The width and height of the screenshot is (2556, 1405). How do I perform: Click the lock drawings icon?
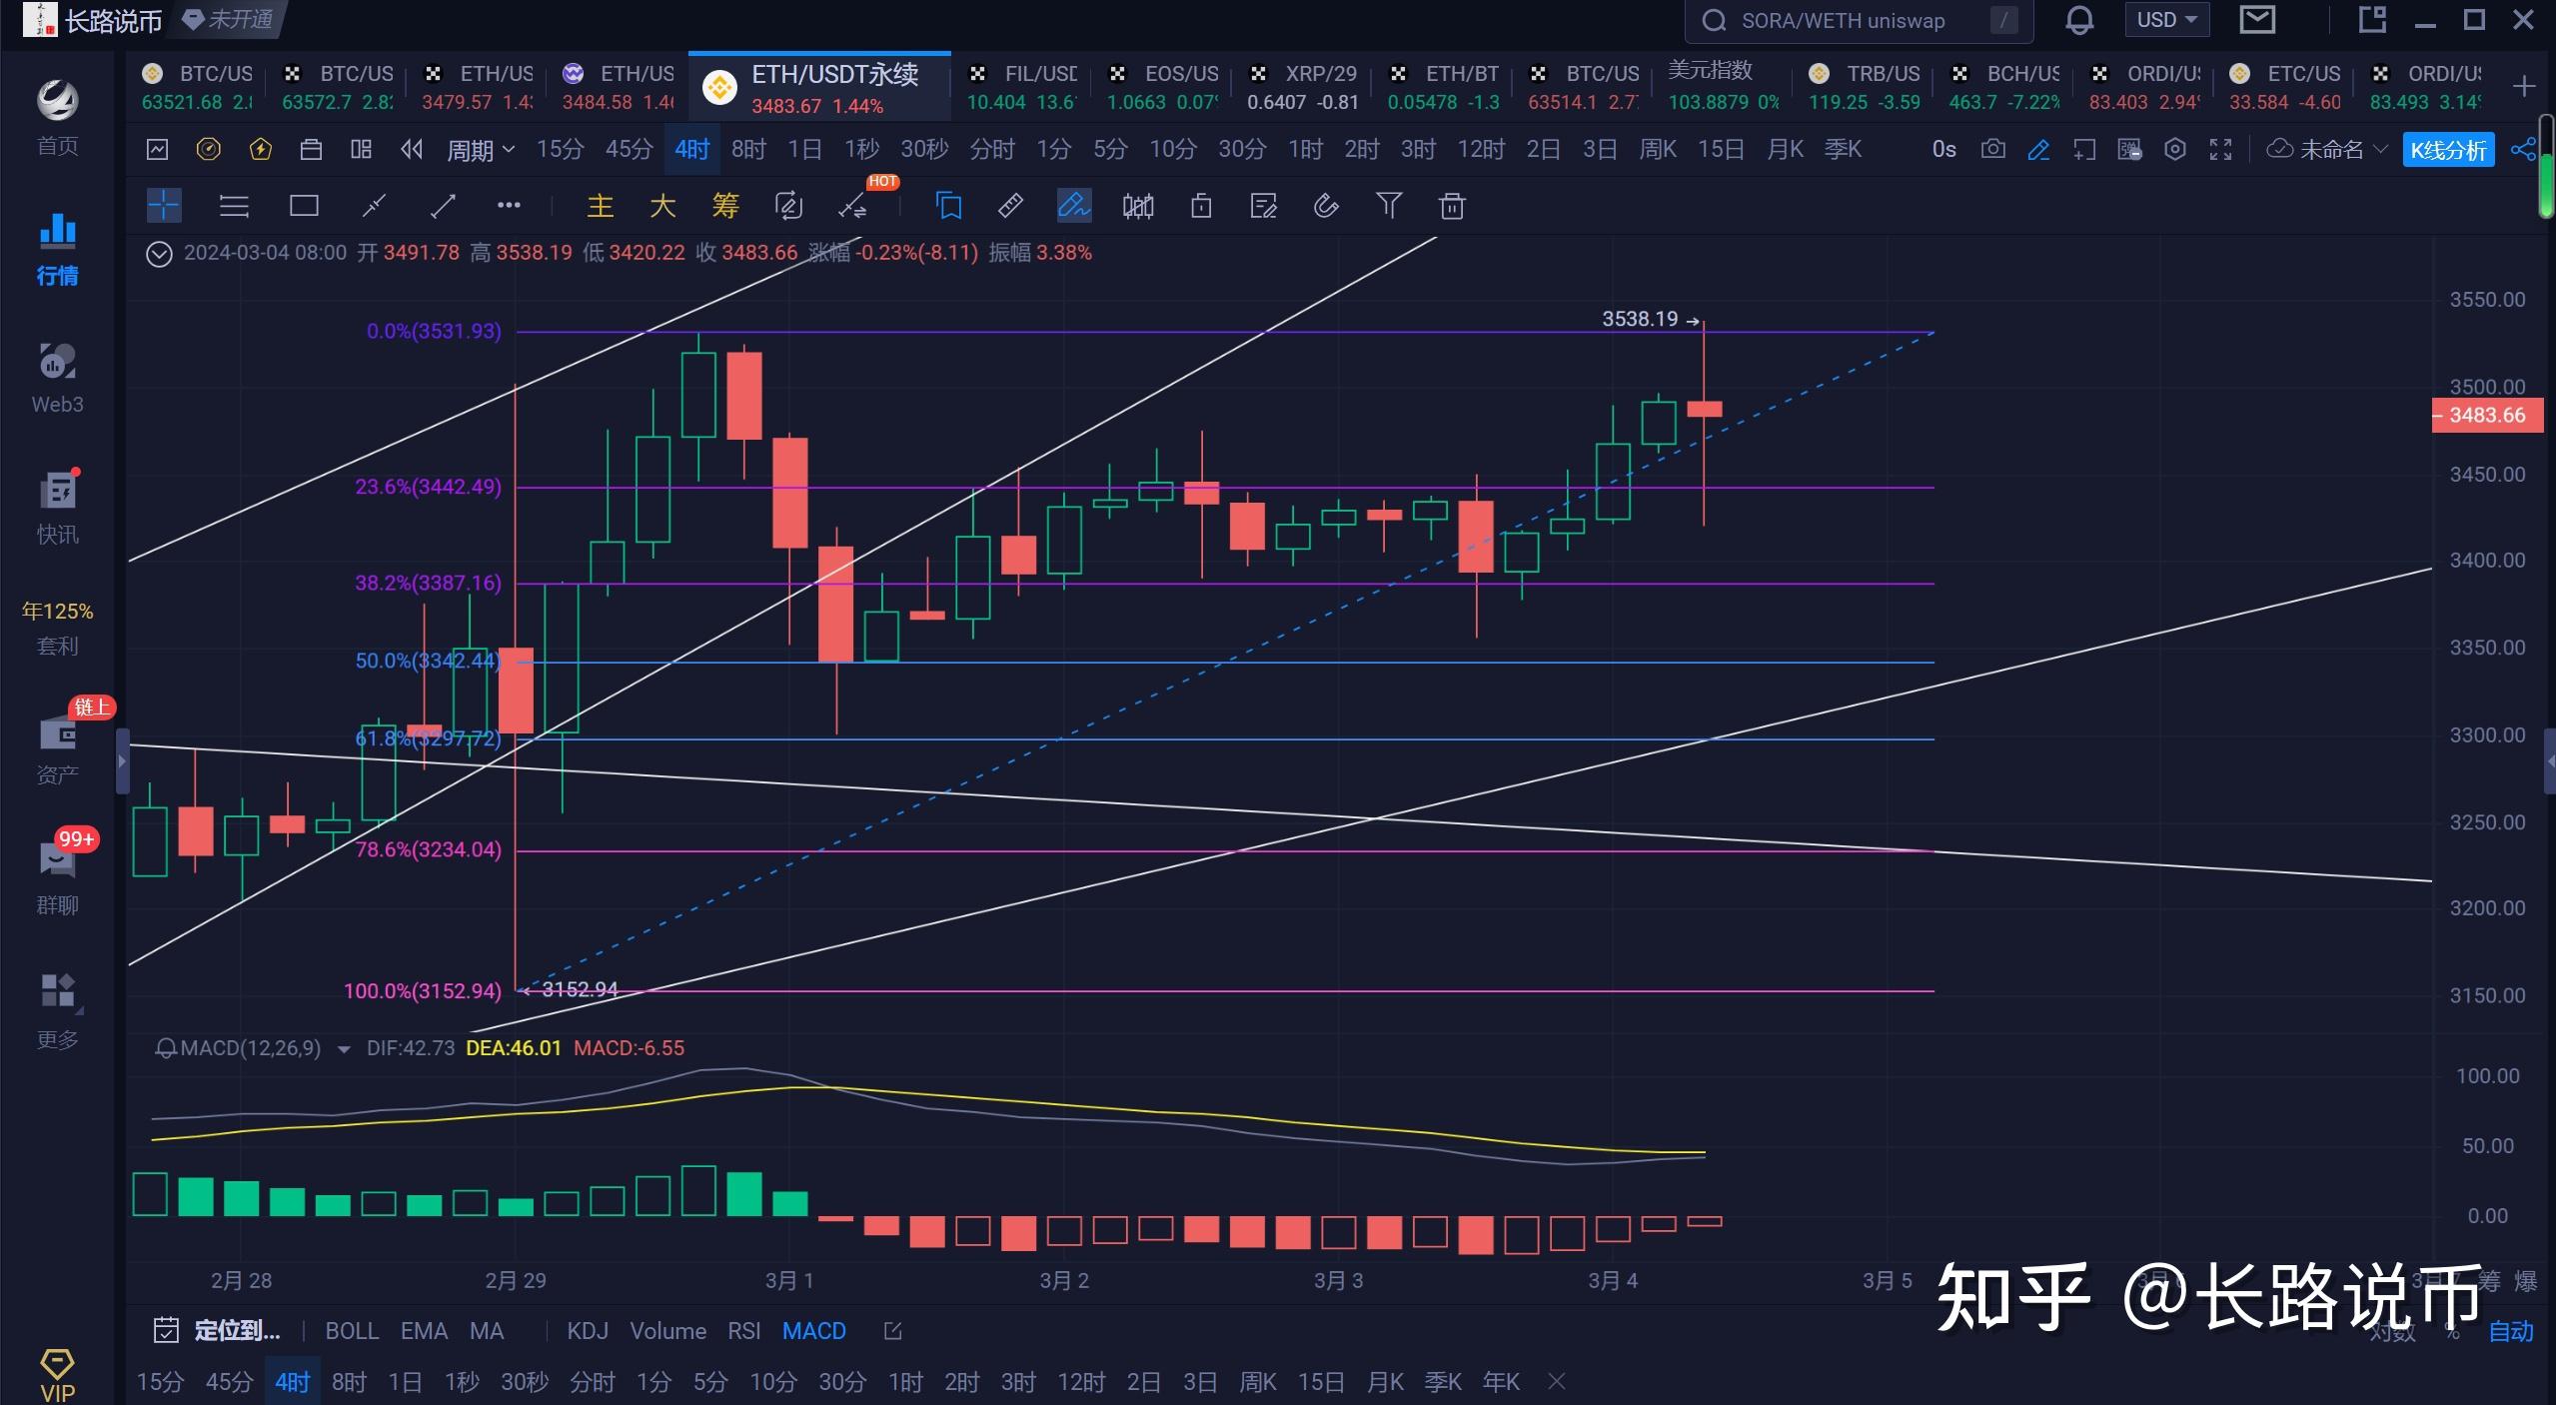tap(1201, 206)
